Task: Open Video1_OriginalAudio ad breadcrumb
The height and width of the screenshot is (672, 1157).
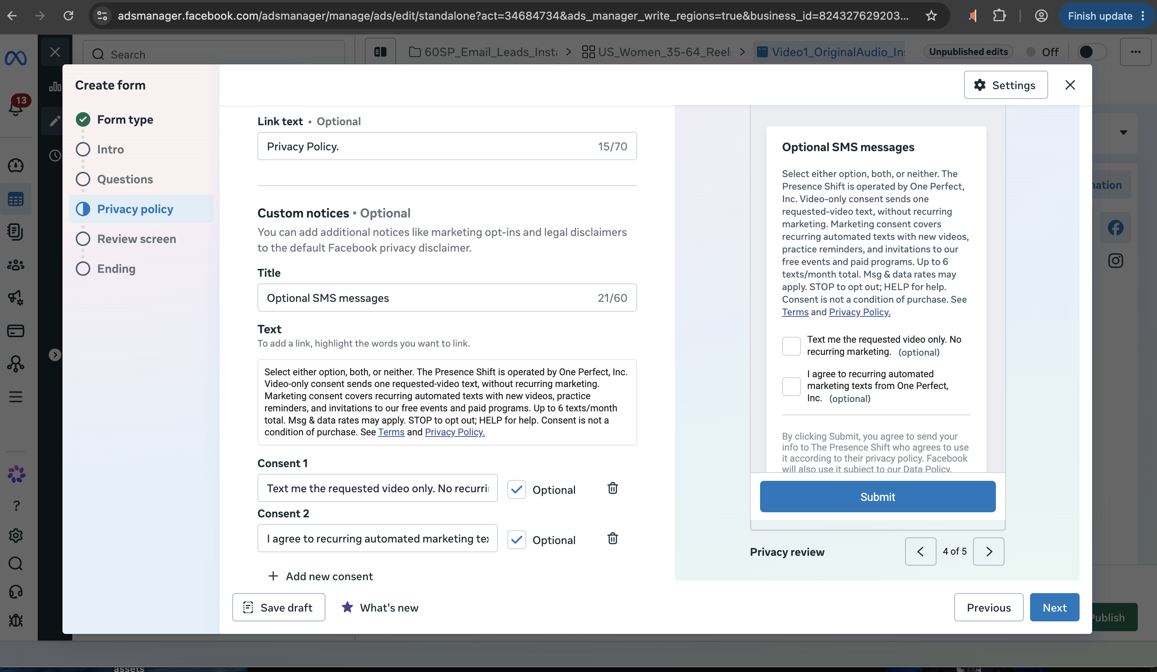Action: (x=830, y=52)
